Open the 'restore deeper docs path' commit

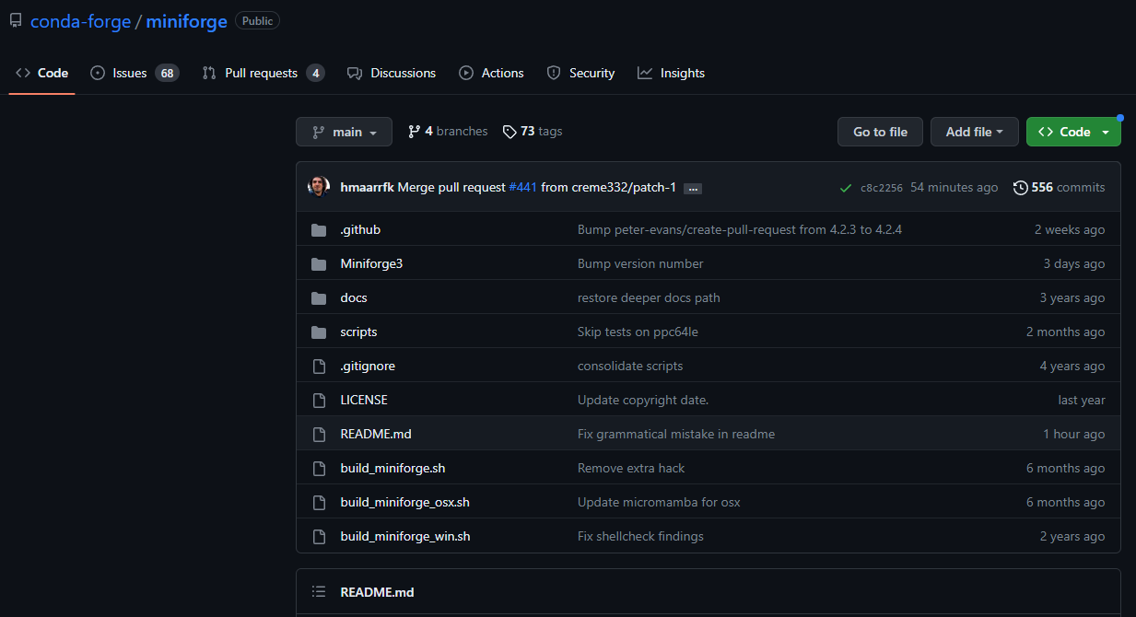[x=649, y=297]
